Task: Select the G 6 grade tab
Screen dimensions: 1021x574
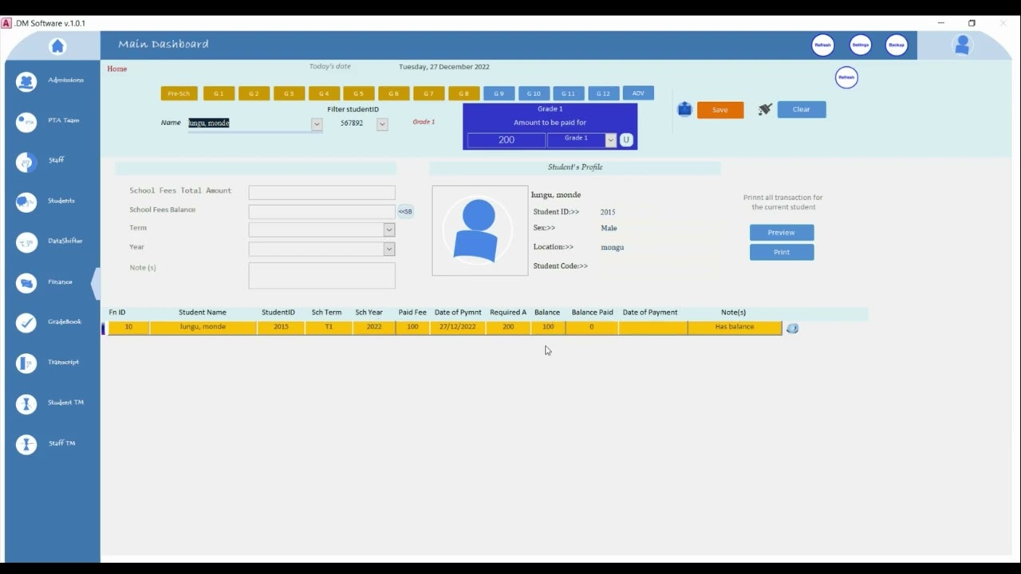Action: pos(393,93)
